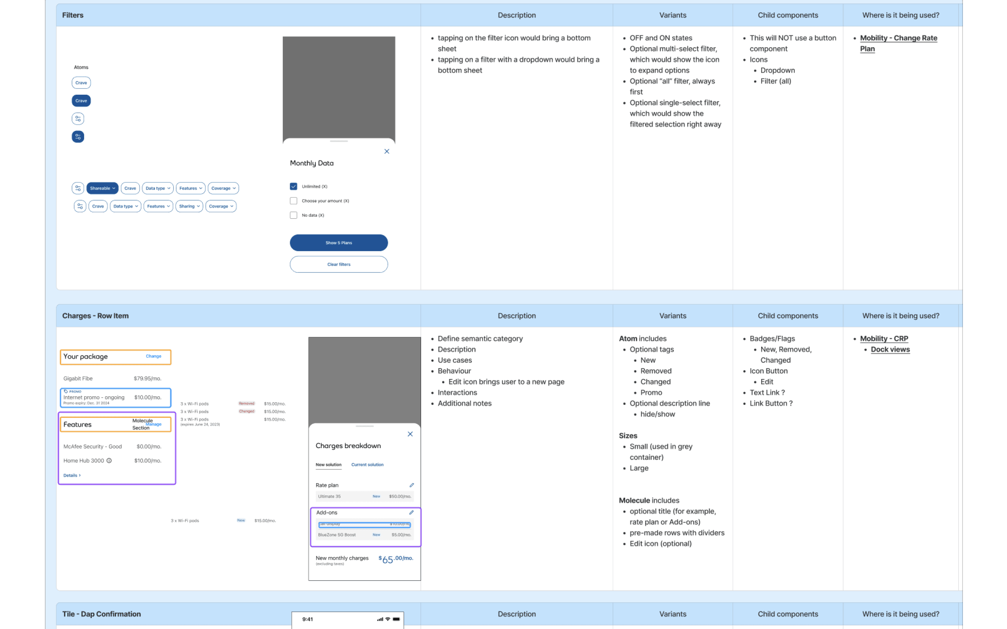Click the outlined filter icon atom

(78, 119)
